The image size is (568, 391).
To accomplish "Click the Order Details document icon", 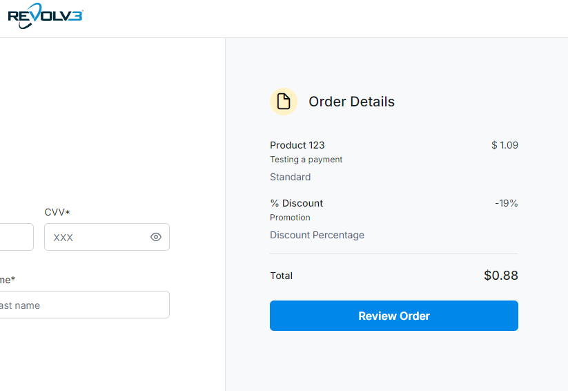I will [284, 101].
